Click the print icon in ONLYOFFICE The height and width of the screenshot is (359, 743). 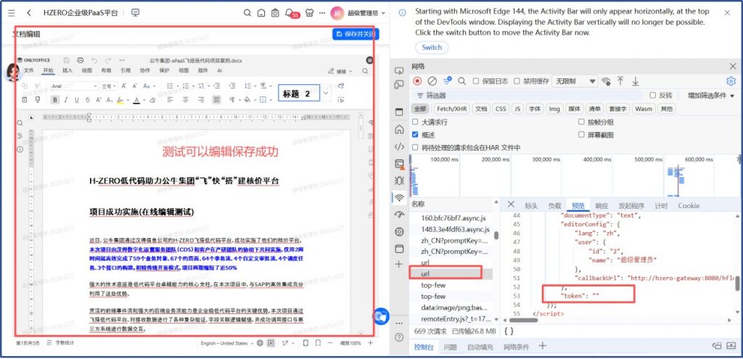click(x=80, y=59)
